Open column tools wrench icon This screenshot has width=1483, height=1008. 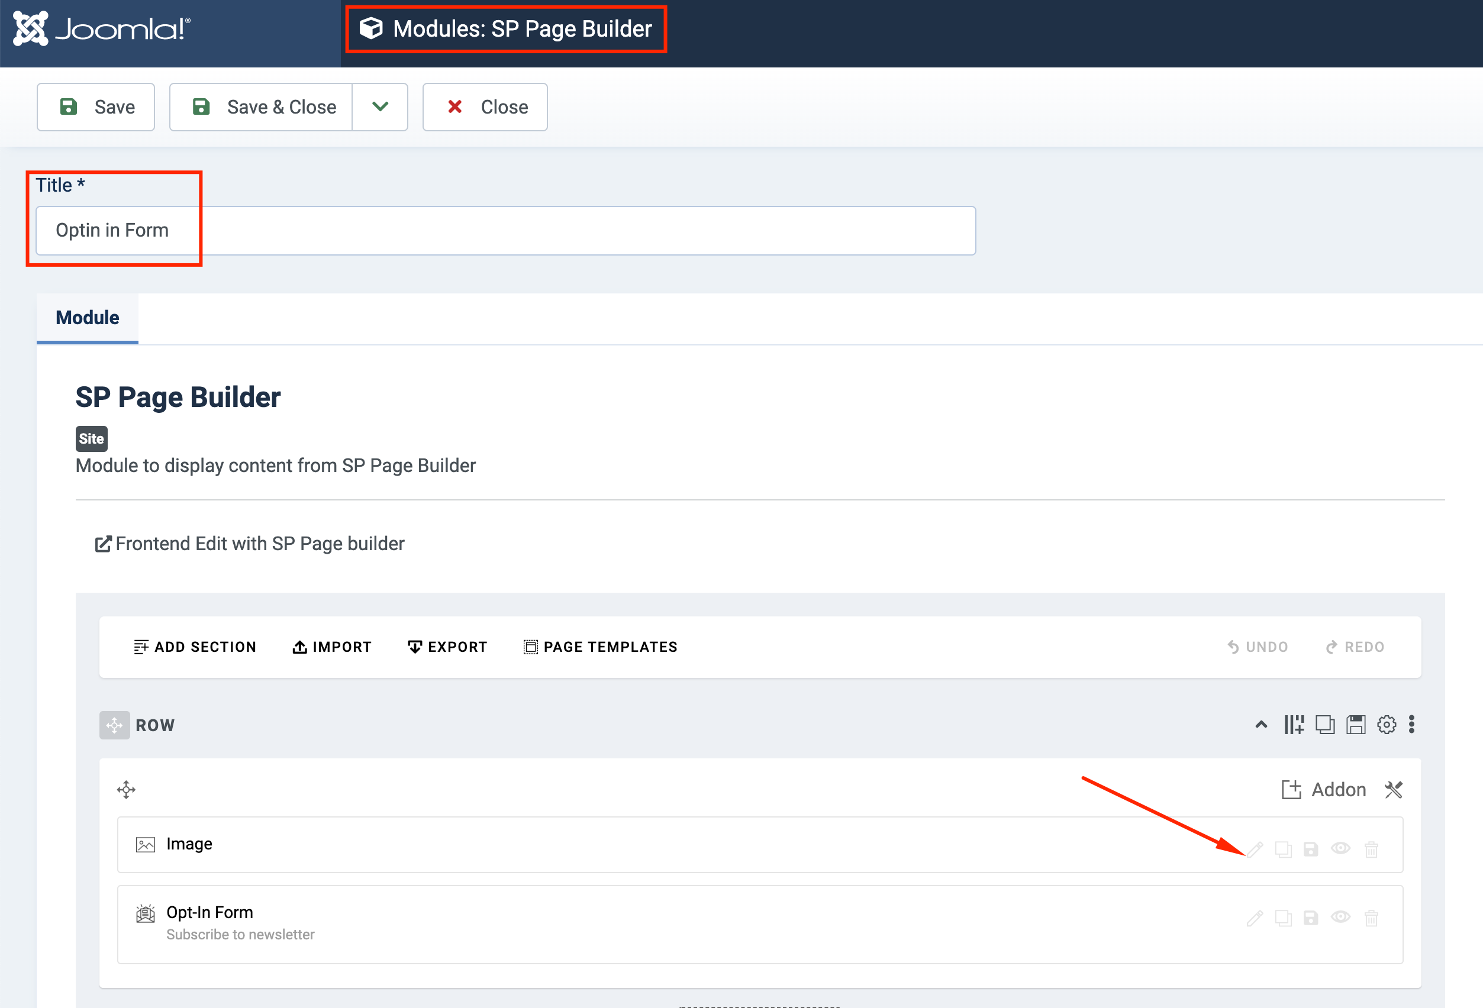click(1394, 789)
